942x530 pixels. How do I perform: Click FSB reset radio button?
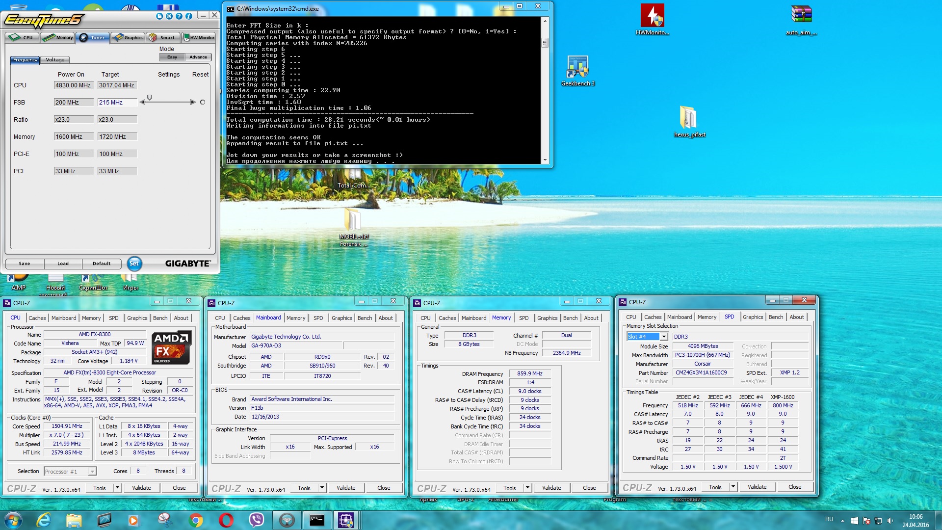(x=203, y=102)
